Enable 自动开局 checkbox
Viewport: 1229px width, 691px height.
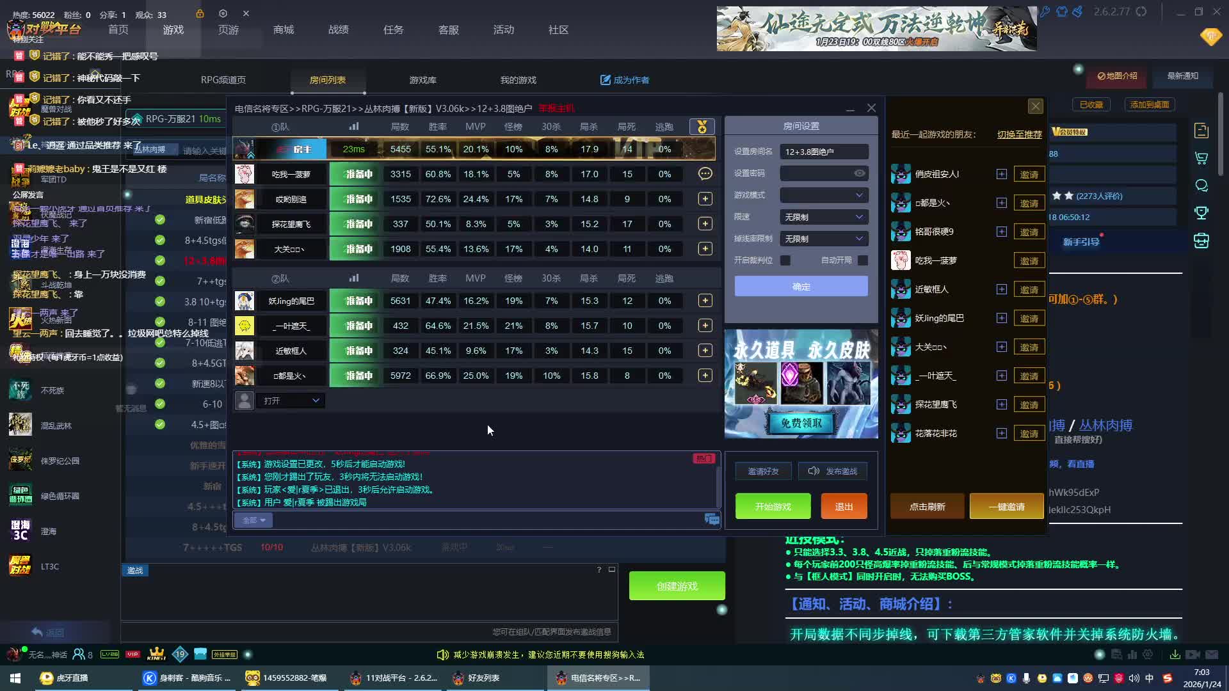coord(863,260)
